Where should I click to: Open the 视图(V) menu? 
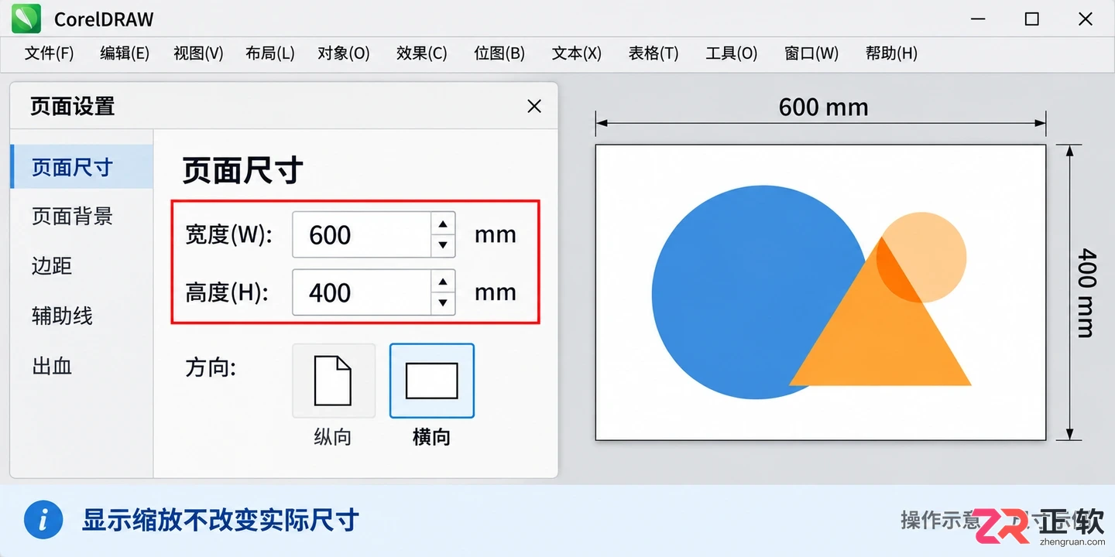pos(198,53)
